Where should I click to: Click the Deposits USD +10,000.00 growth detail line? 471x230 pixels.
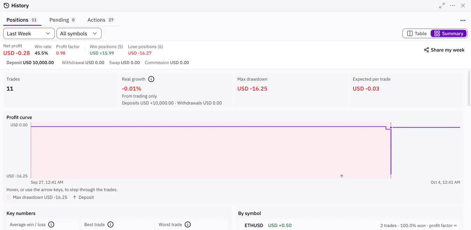point(172,103)
